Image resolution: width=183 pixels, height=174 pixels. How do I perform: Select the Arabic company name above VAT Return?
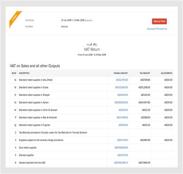pyautogui.click(x=92, y=44)
